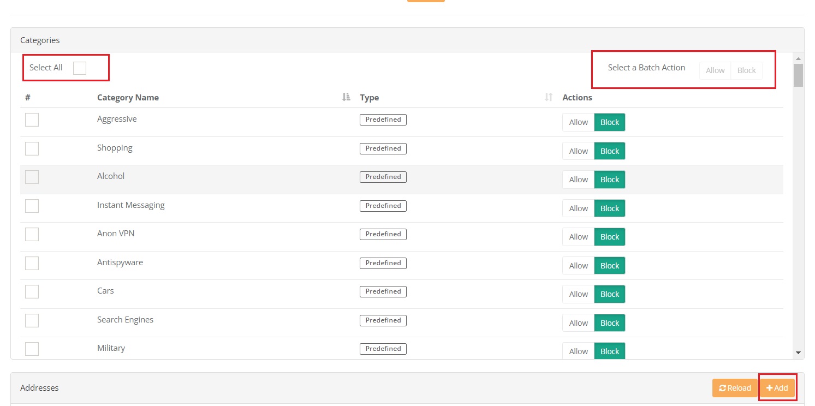Allow the Search Engines category
The image size is (815, 406).
[x=578, y=323]
